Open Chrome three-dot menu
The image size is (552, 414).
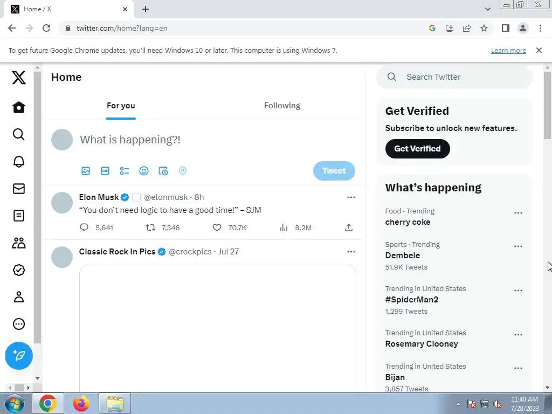coord(540,28)
